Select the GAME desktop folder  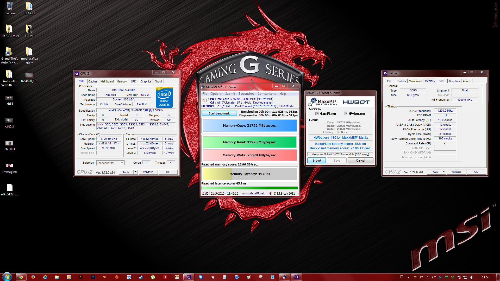tap(29, 31)
